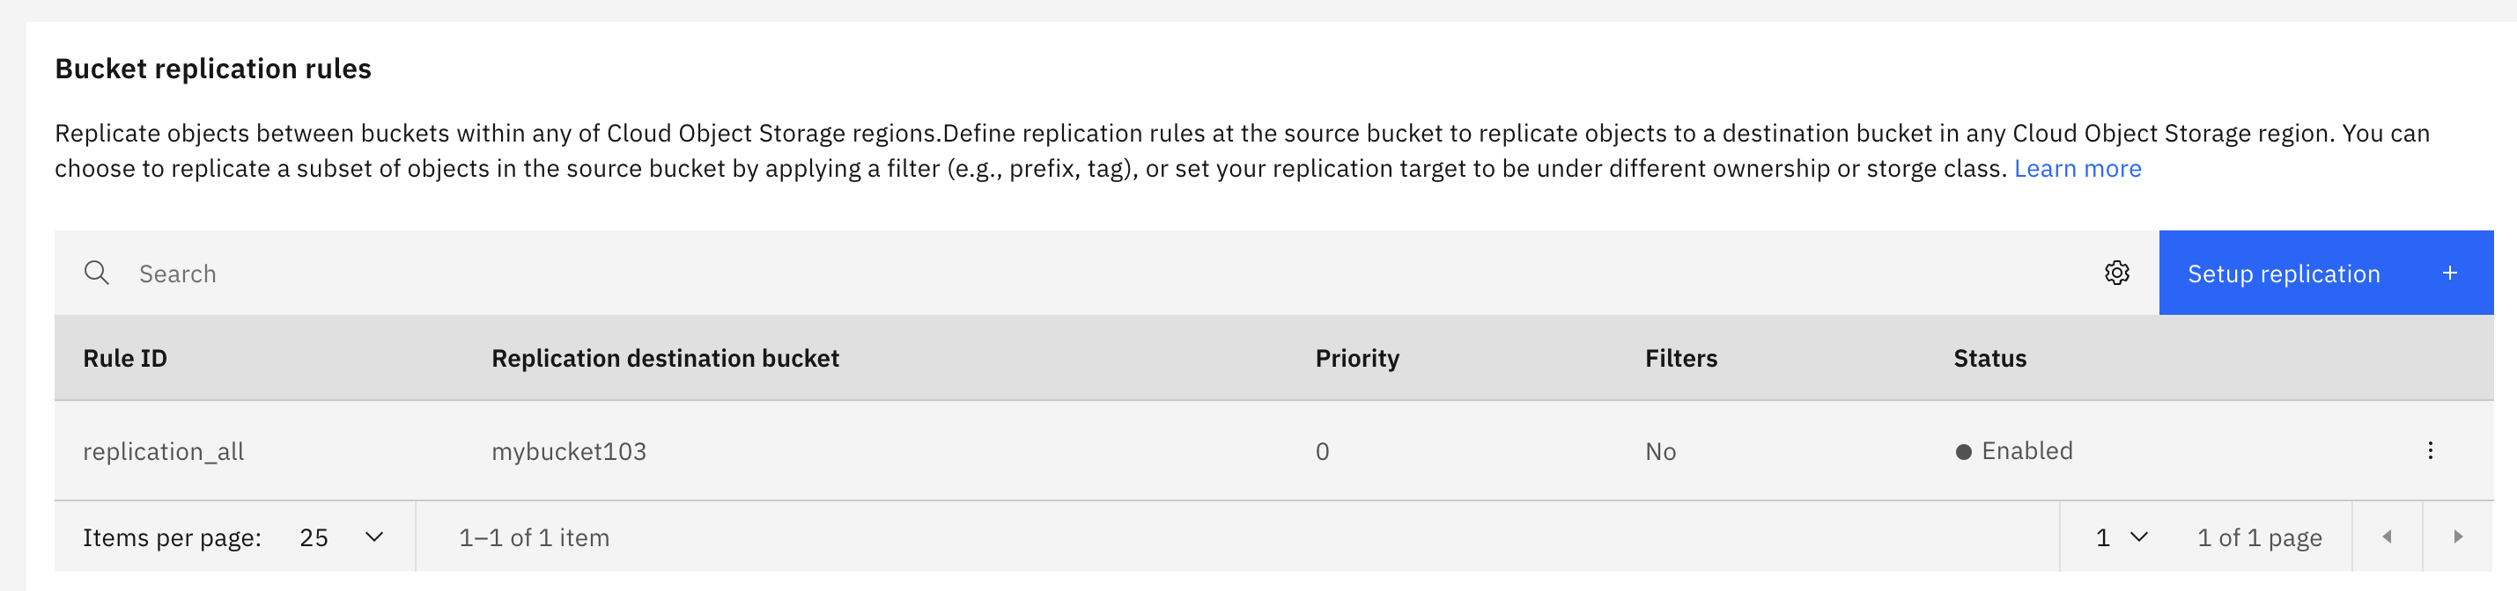The image size is (2517, 591).
Task: Click the Filters column header
Action: coord(1680,358)
